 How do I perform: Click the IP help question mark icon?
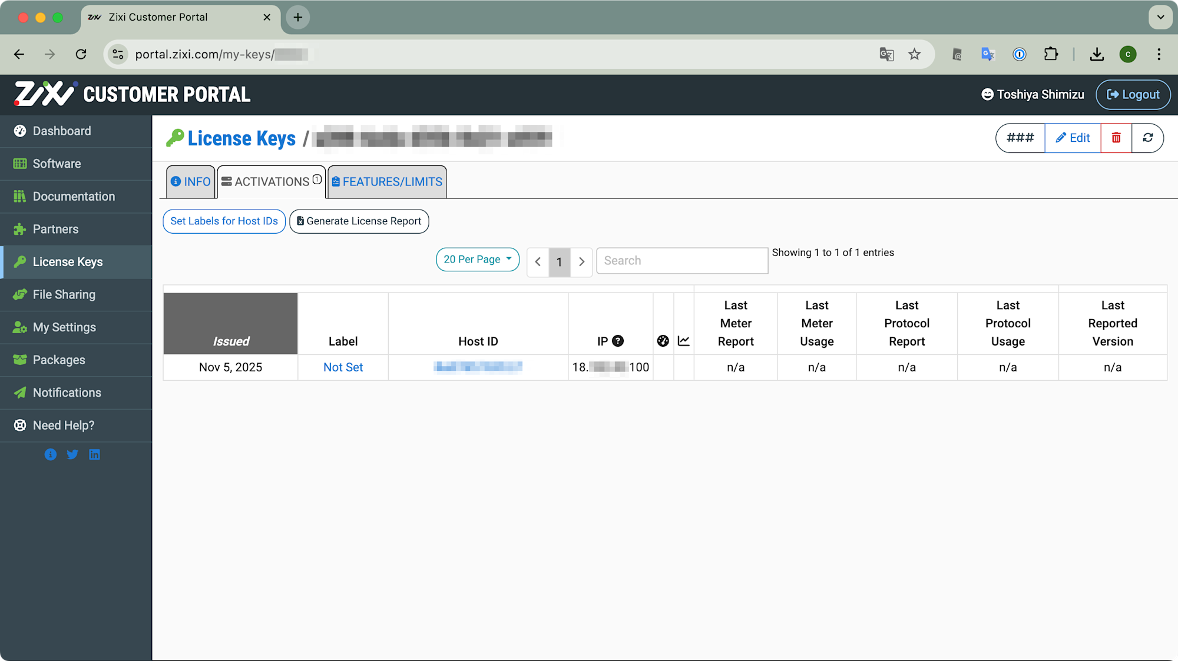pyautogui.click(x=617, y=341)
